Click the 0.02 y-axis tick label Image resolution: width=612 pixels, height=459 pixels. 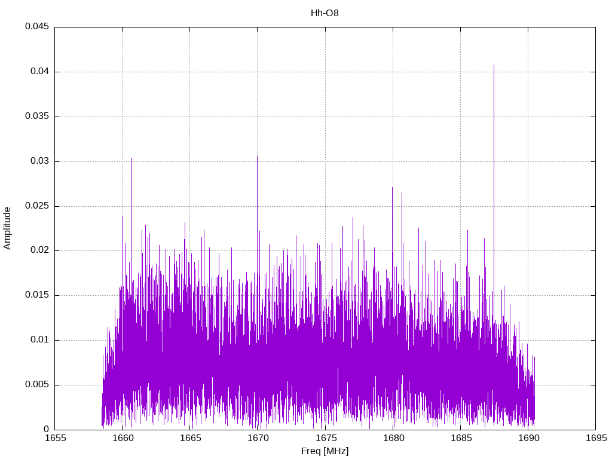40,250
